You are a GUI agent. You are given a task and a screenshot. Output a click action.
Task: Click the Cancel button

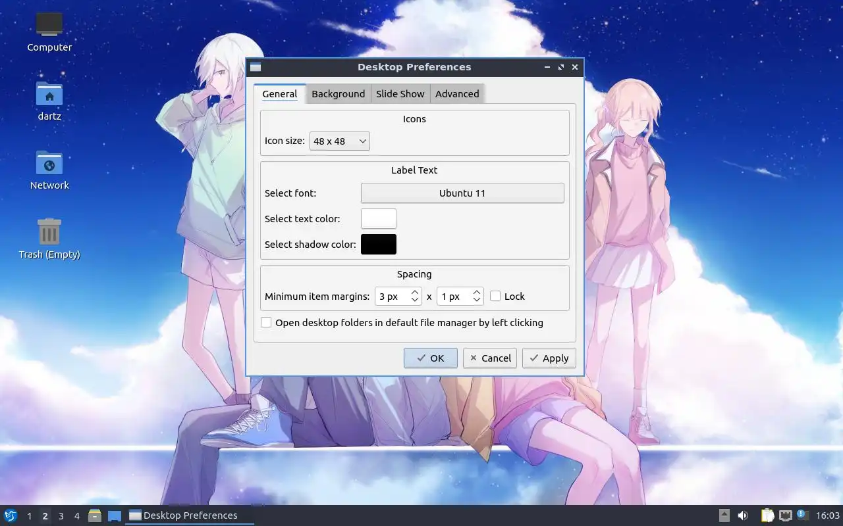(490, 358)
